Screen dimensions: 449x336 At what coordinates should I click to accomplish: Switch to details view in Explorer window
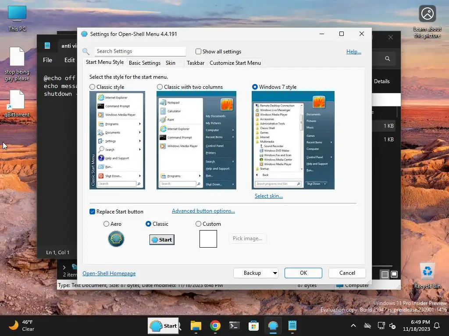[x=385, y=274]
